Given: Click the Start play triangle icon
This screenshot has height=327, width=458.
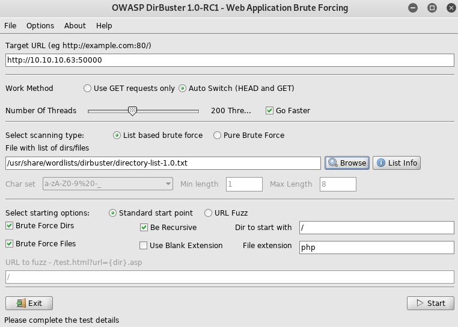Looking at the screenshot, I should (x=419, y=303).
